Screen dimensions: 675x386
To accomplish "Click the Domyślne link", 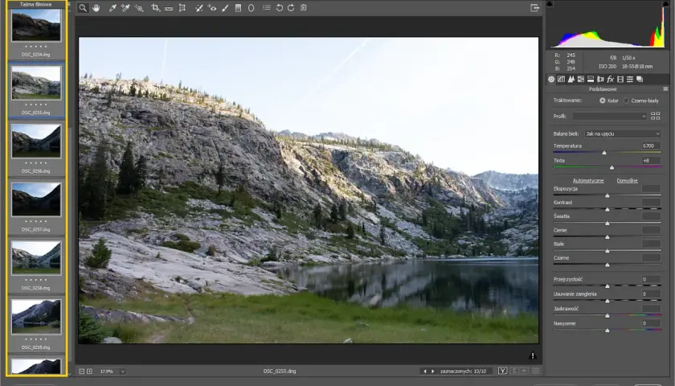I will tap(628, 180).
